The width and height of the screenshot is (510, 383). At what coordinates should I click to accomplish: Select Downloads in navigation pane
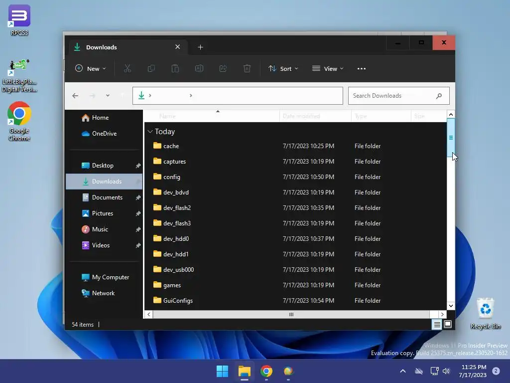click(x=104, y=182)
